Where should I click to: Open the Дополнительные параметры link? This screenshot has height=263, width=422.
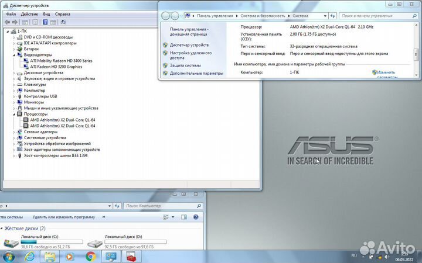click(196, 74)
